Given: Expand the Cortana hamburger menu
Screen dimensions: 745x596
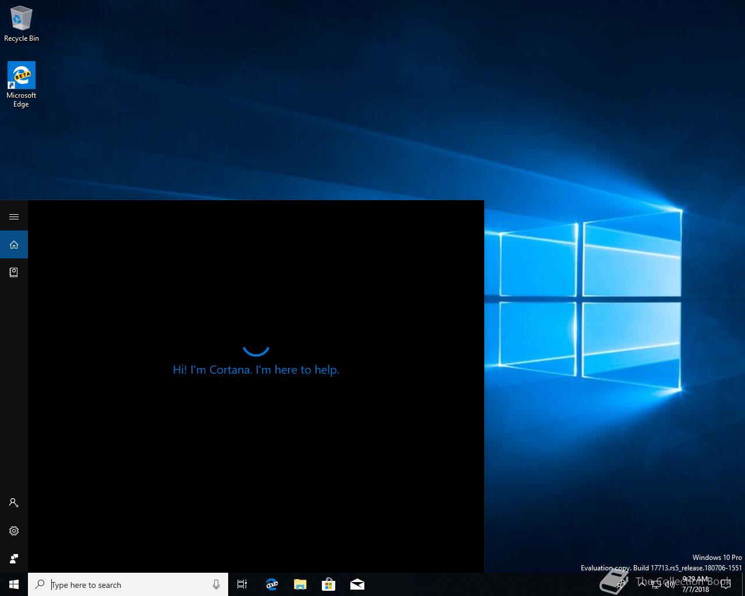Looking at the screenshot, I should 14,217.
